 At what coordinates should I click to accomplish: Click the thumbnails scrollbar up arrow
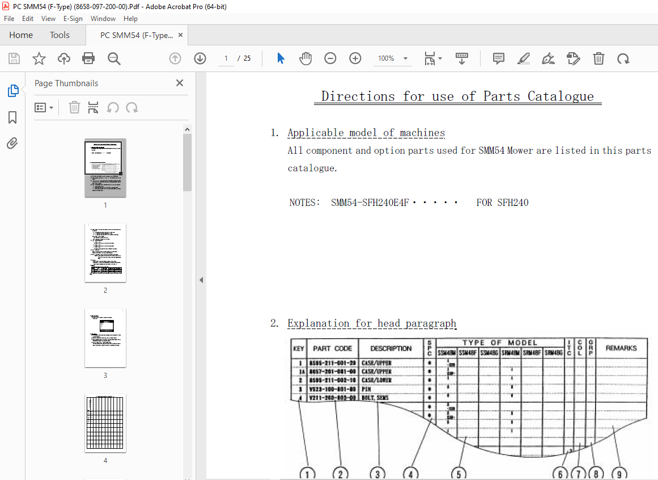(x=187, y=130)
